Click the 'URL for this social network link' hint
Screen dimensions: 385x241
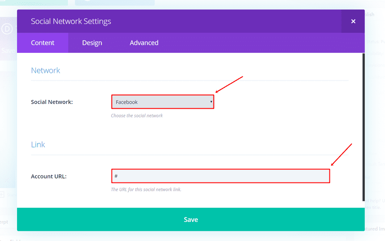(x=146, y=189)
